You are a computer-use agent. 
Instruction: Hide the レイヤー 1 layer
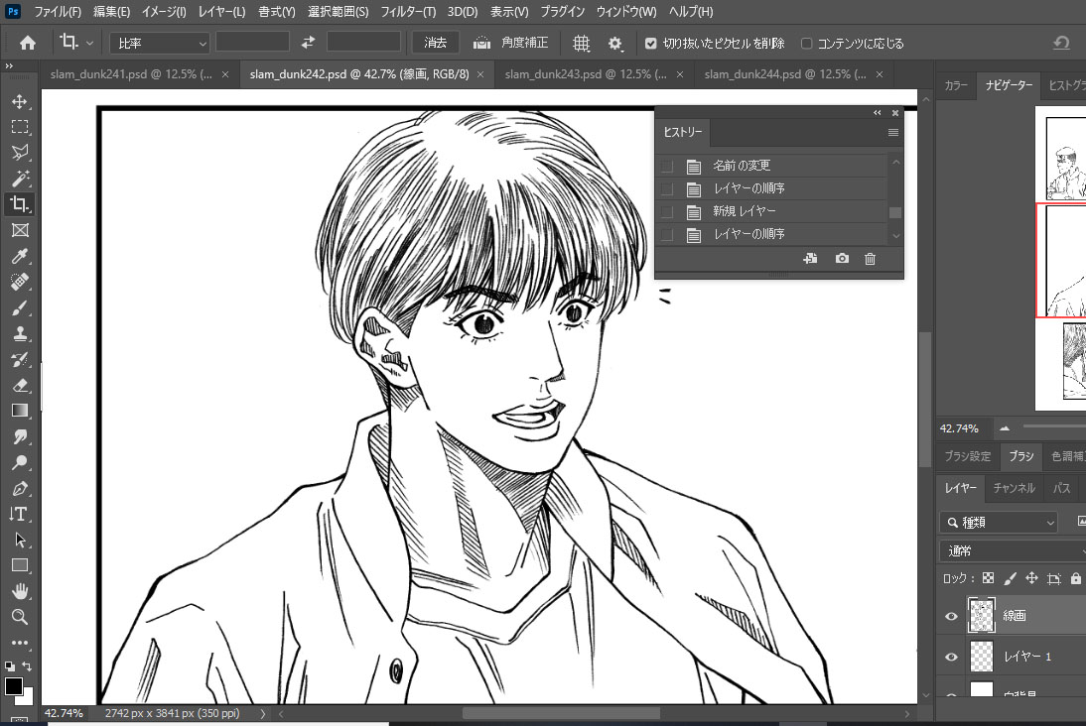coord(951,657)
